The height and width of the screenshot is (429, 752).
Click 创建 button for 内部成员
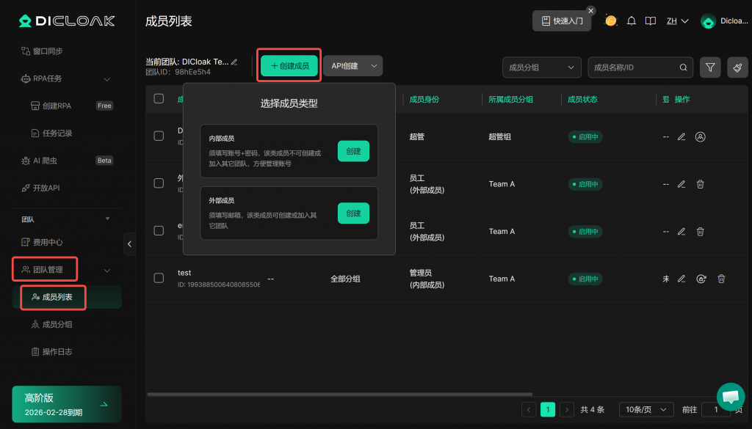353,151
